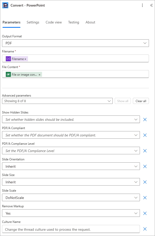
Task: Remove the Culture Name parameter
Action: 145,229
